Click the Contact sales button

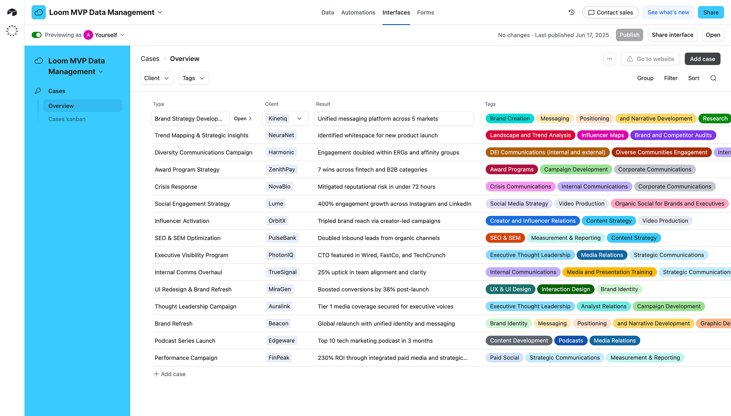pyautogui.click(x=611, y=12)
